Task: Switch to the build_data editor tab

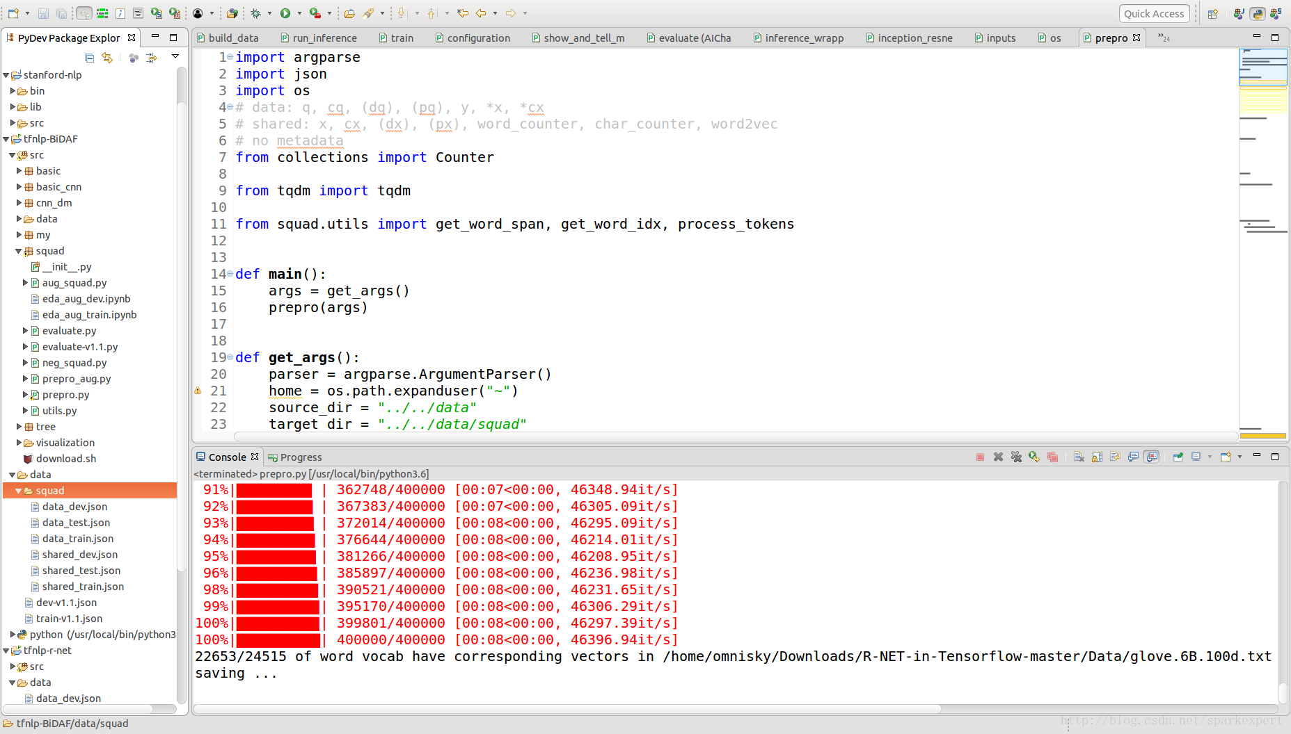Action: point(228,38)
